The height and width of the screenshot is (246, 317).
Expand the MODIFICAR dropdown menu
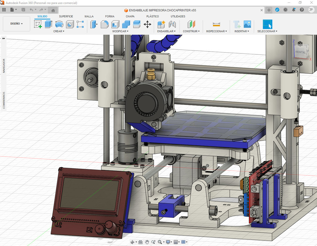[x=120, y=31]
